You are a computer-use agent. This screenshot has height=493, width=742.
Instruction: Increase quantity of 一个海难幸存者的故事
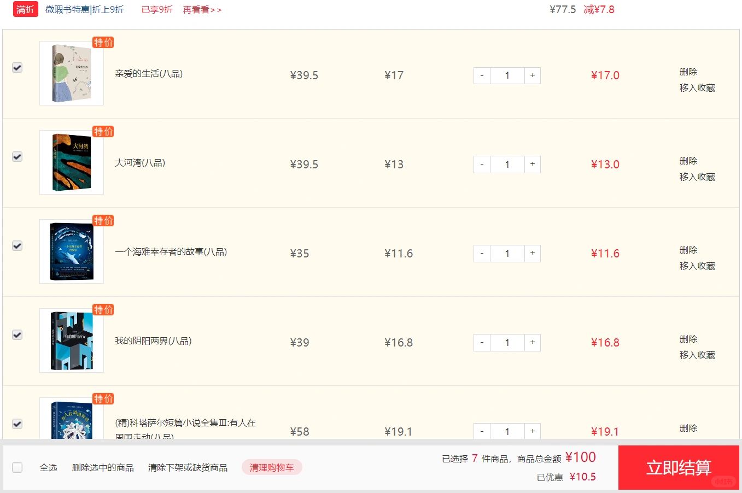pos(533,254)
